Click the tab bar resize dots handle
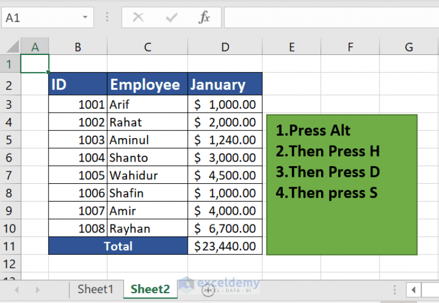This screenshot has width=439, height=303. (x=394, y=290)
